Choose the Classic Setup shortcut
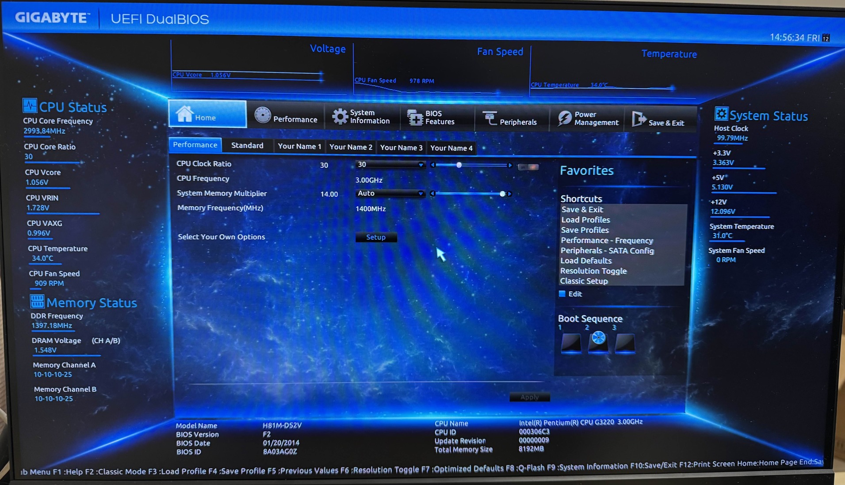 [584, 281]
